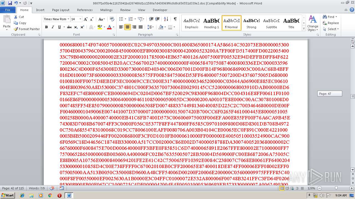
Task: Expand styles gallery
Action: tap(304, 28)
